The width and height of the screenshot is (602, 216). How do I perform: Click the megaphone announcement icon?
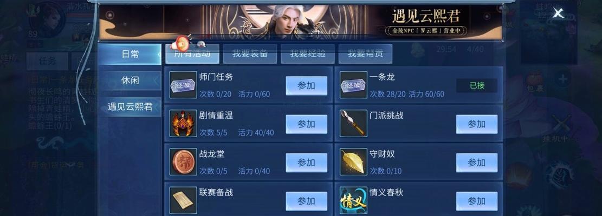[x=180, y=44]
